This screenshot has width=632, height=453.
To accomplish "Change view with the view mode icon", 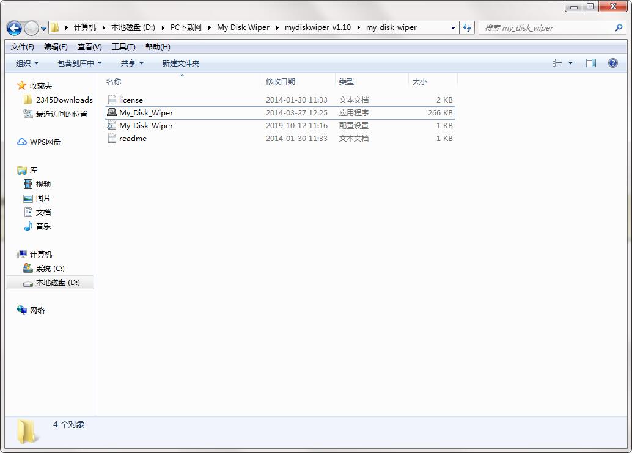I will coord(557,63).
